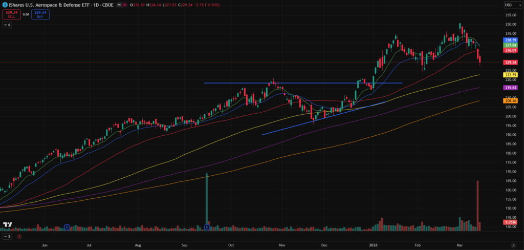This screenshot has width=524, height=250.
Task: Open the USD currency dropdown
Action: coord(509,5)
